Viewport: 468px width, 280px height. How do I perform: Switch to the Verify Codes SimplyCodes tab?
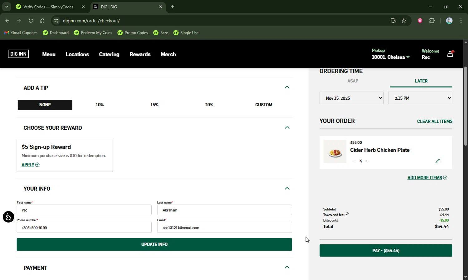click(x=48, y=7)
